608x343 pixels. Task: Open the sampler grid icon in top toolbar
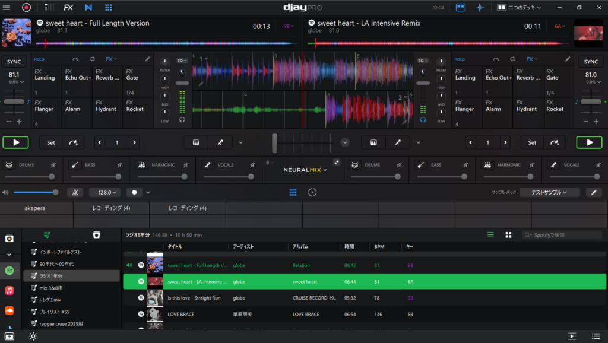coord(109,8)
